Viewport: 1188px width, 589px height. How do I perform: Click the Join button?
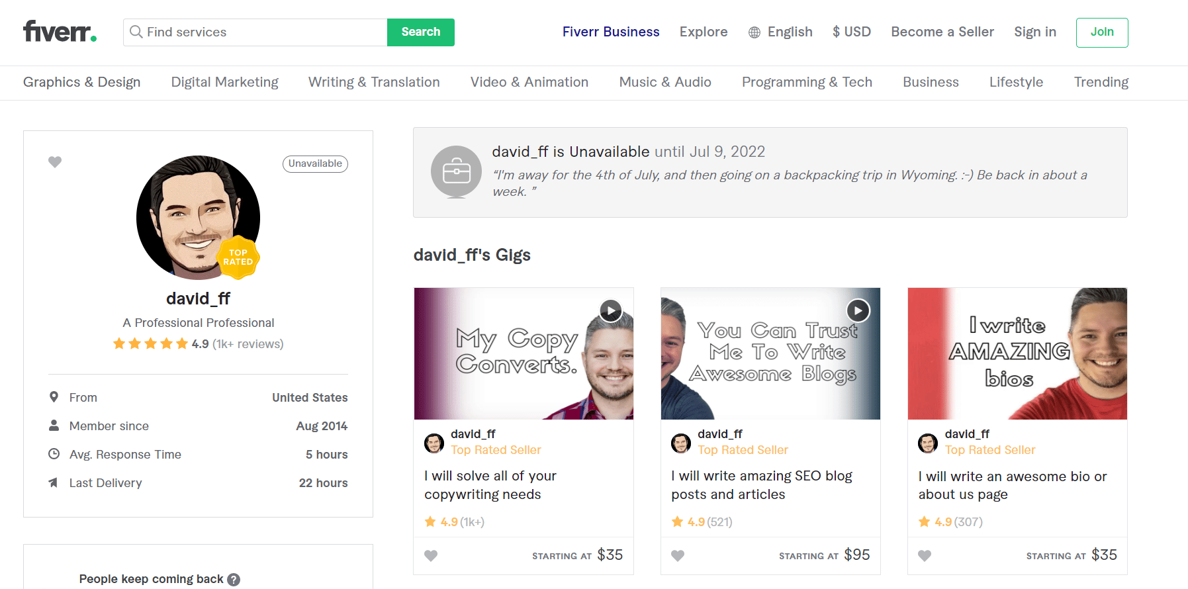tap(1102, 32)
